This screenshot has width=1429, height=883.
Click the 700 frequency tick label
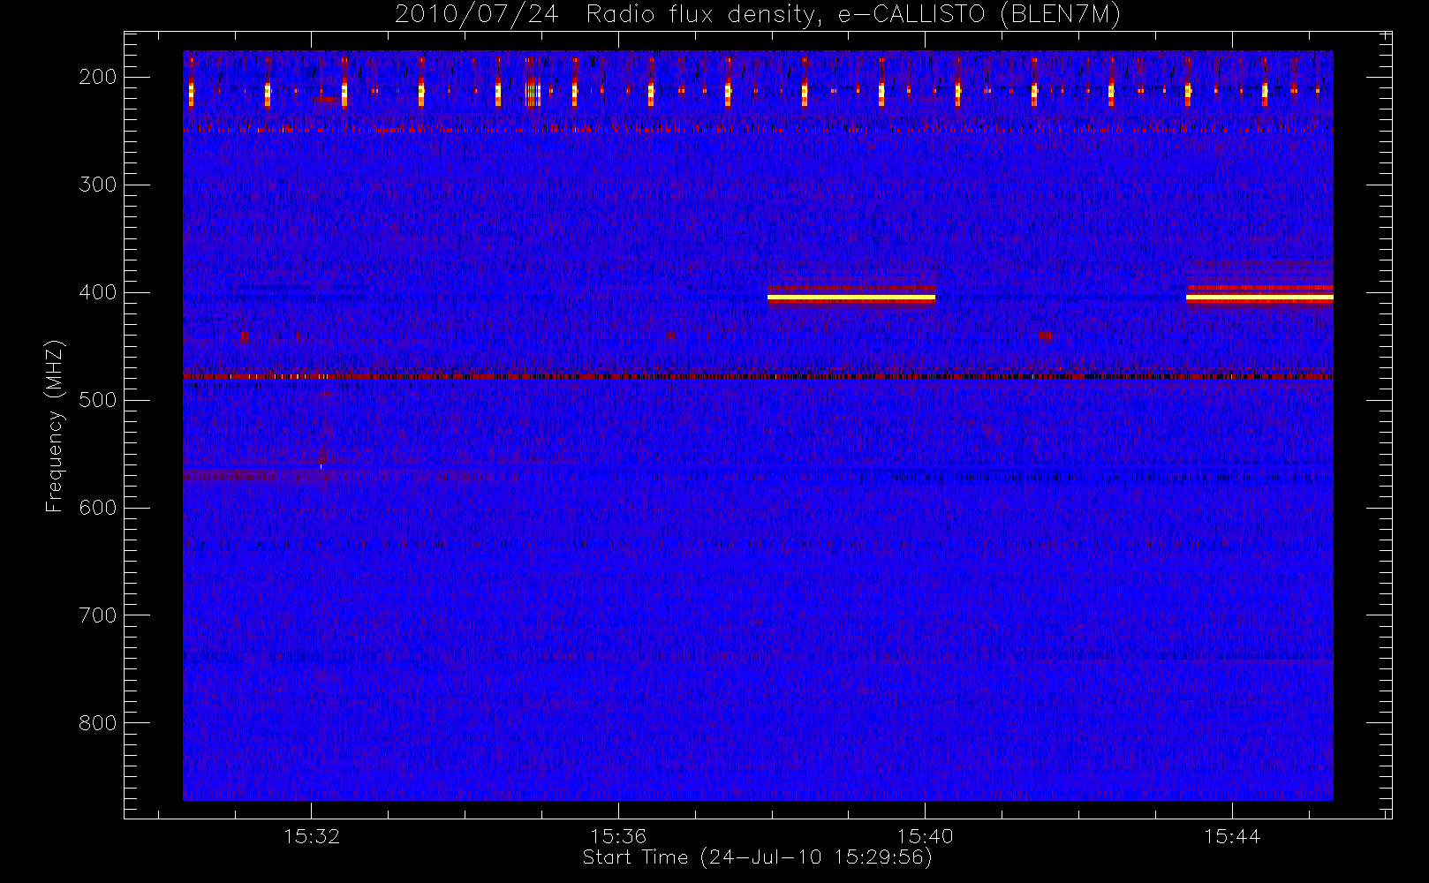(97, 615)
